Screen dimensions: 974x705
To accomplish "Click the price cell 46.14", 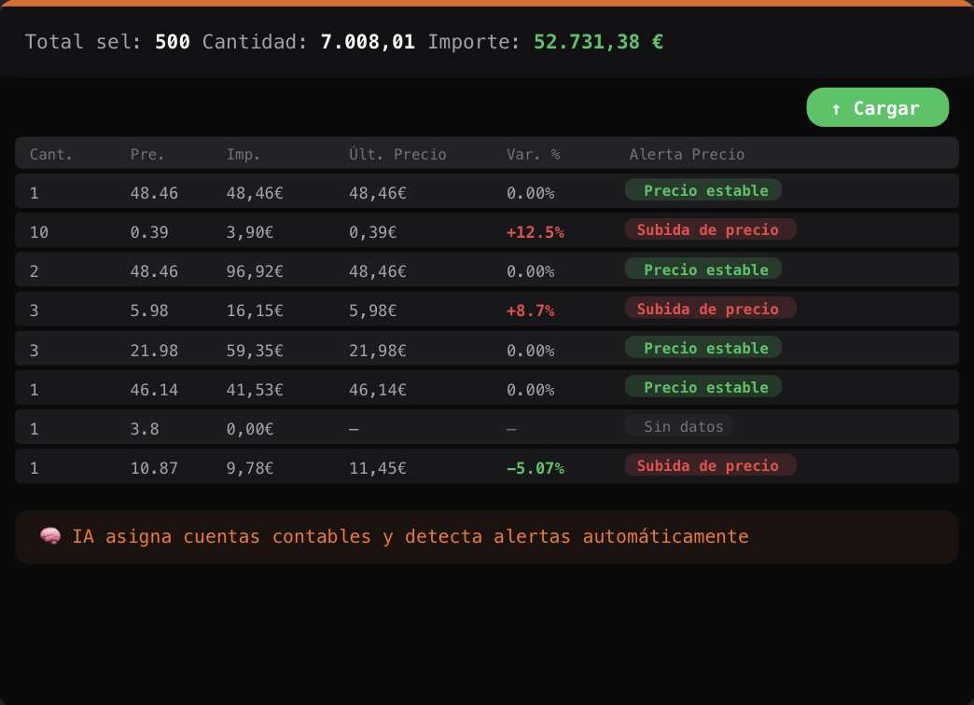I will 154,390.
